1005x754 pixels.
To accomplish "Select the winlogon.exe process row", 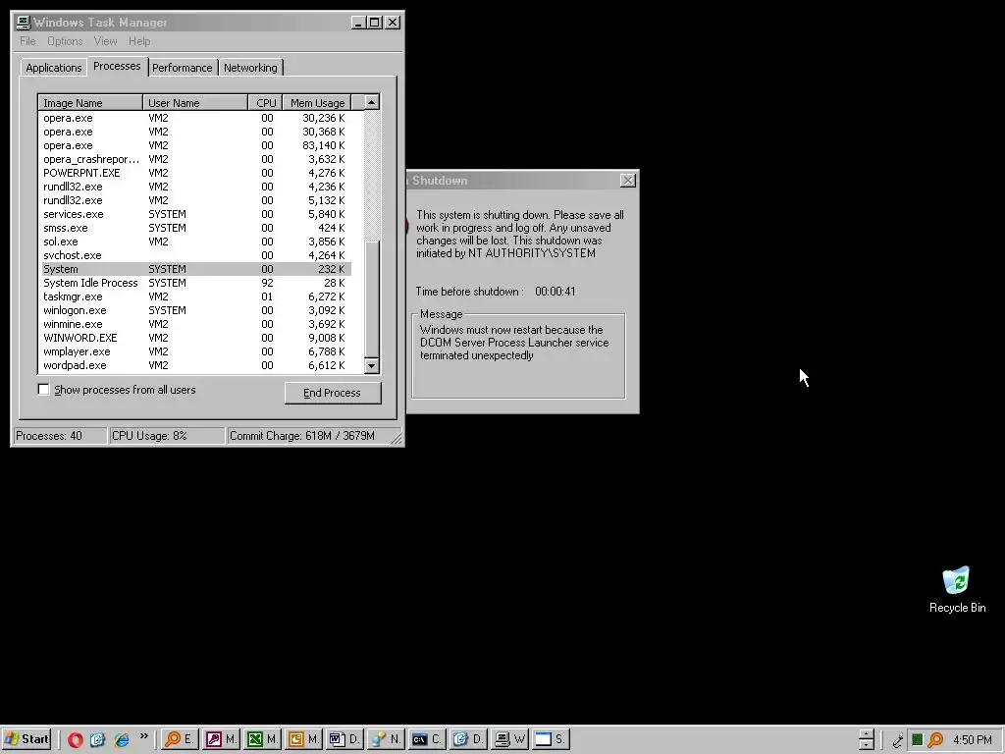I will pos(195,310).
